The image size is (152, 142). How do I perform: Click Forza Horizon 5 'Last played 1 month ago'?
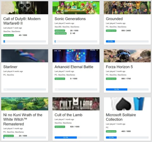116,71
